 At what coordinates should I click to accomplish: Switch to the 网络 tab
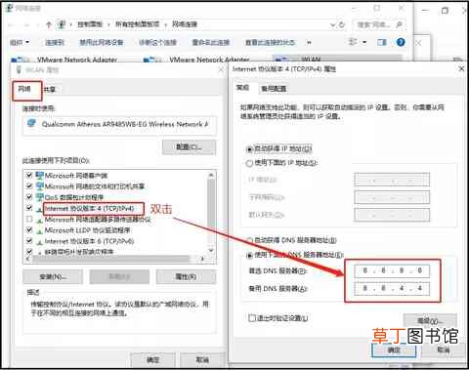click(x=24, y=89)
